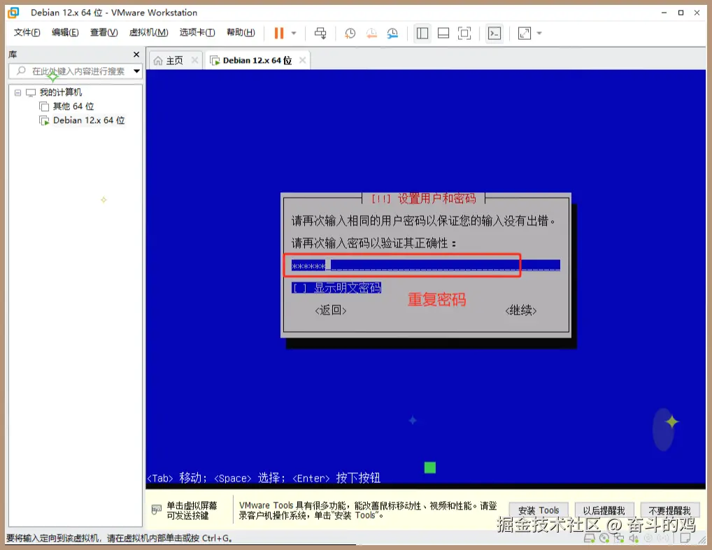Click the home icon on 主页 tab

(x=158, y=61)
